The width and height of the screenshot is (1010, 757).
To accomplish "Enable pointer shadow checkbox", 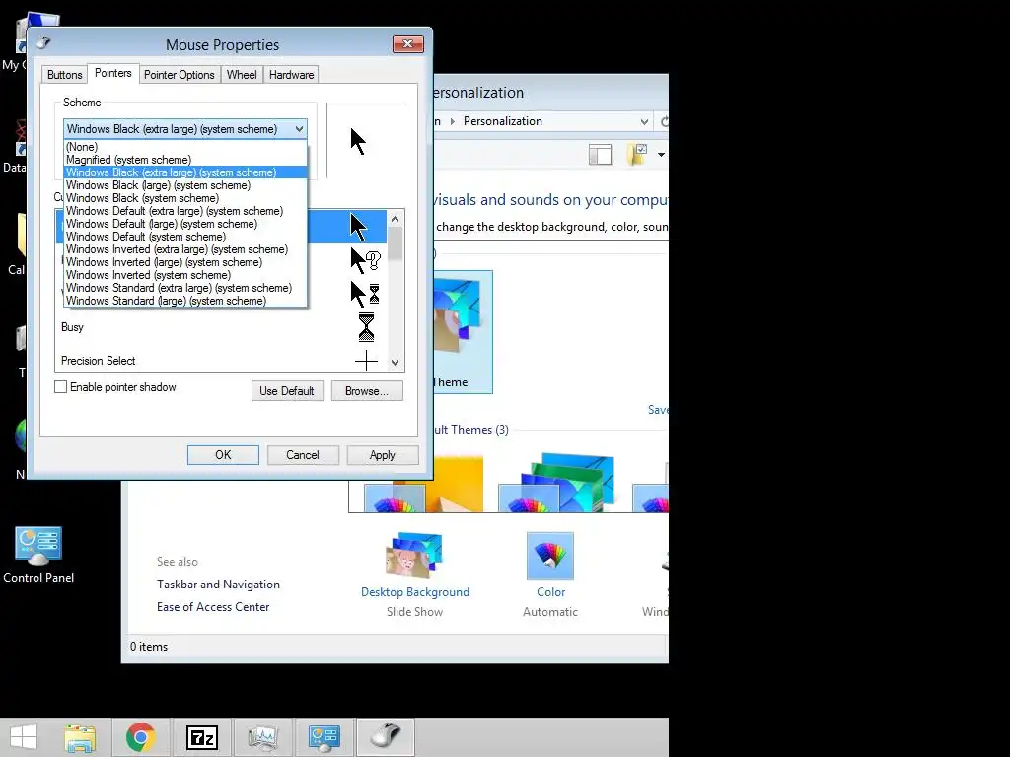I will [x=60, y=386].
